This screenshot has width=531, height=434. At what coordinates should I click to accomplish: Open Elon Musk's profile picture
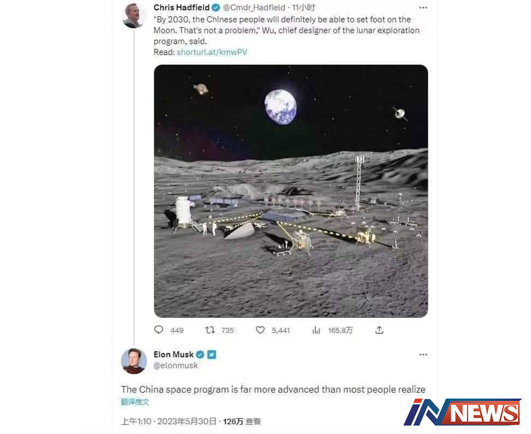134,361
